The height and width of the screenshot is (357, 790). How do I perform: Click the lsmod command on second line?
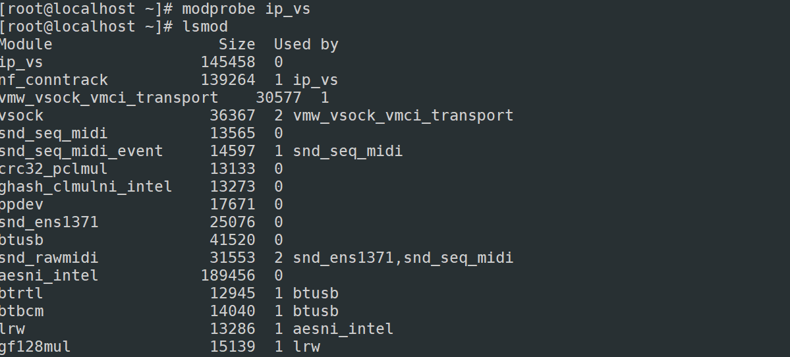[205, 27]
